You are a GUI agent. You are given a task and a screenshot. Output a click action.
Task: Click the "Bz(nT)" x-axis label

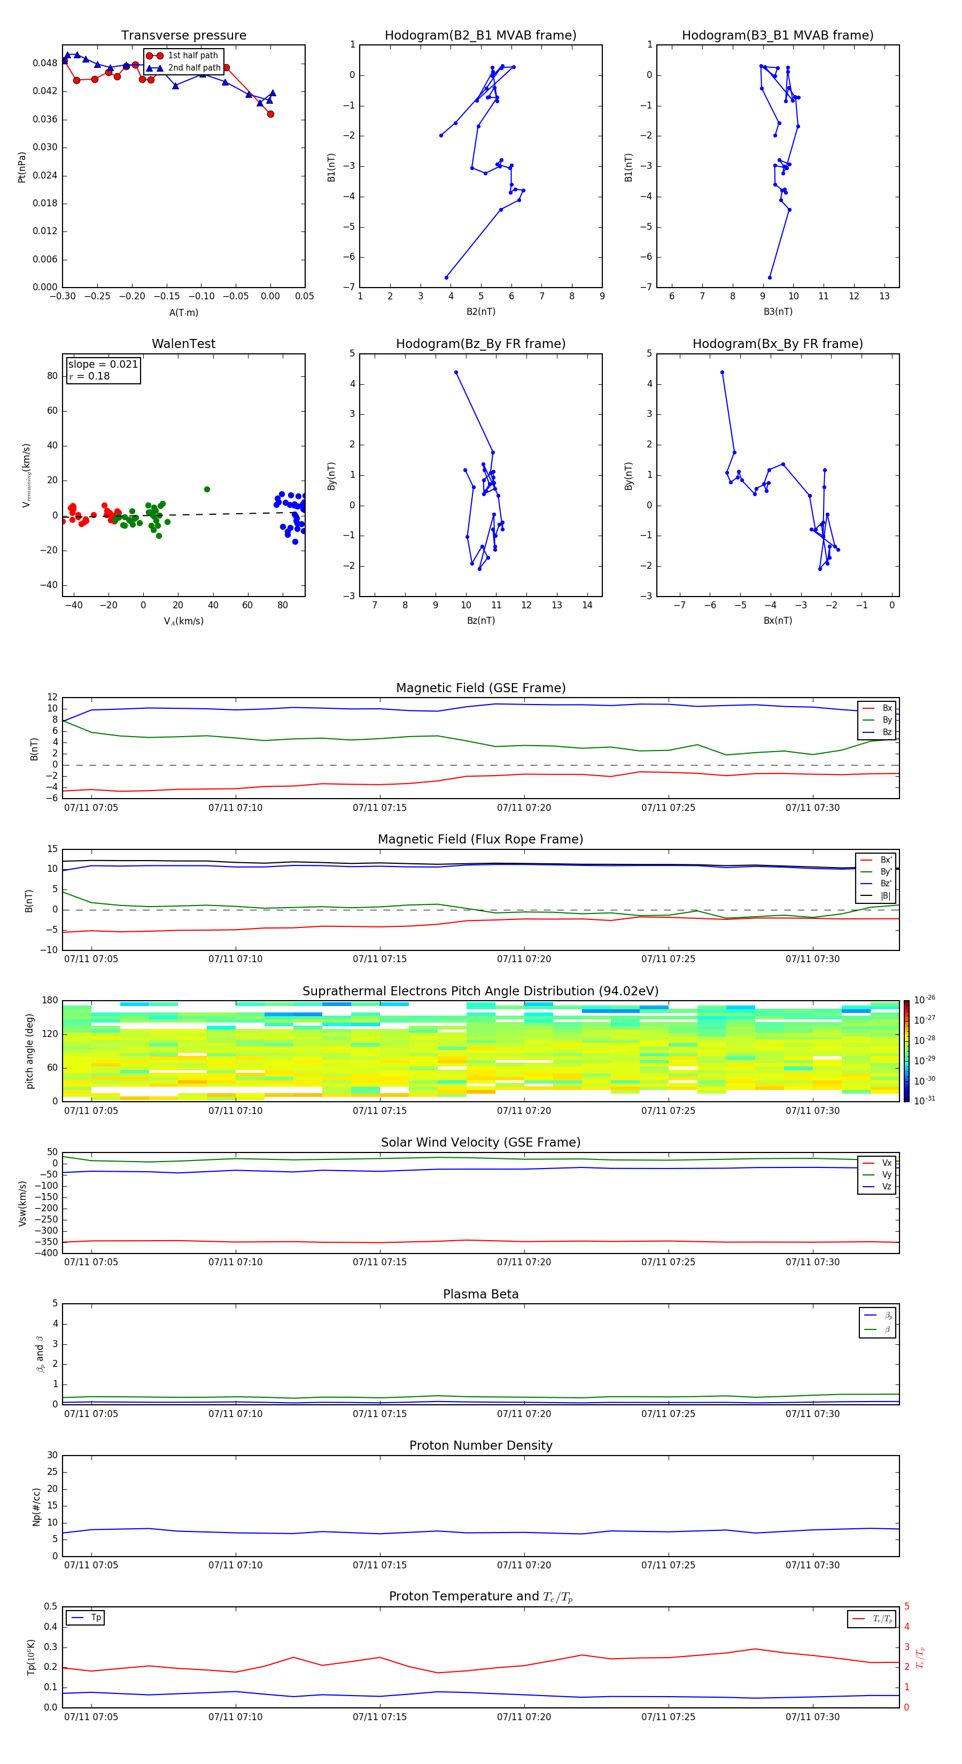(x=480, y=621)
